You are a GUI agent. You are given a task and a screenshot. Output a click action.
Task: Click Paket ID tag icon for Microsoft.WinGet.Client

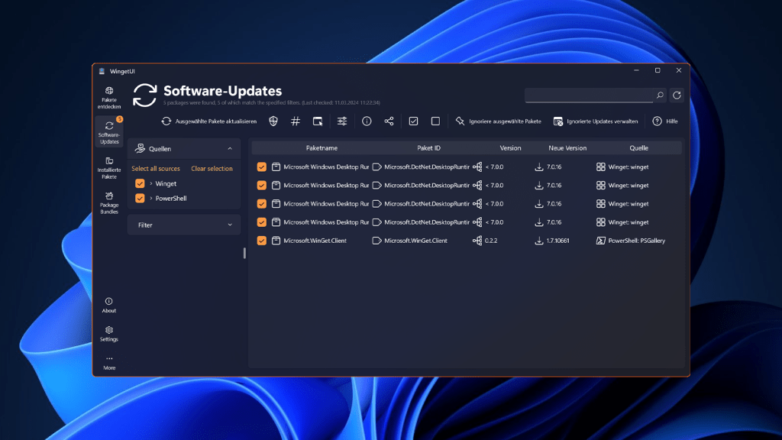(x=377, y=241)
